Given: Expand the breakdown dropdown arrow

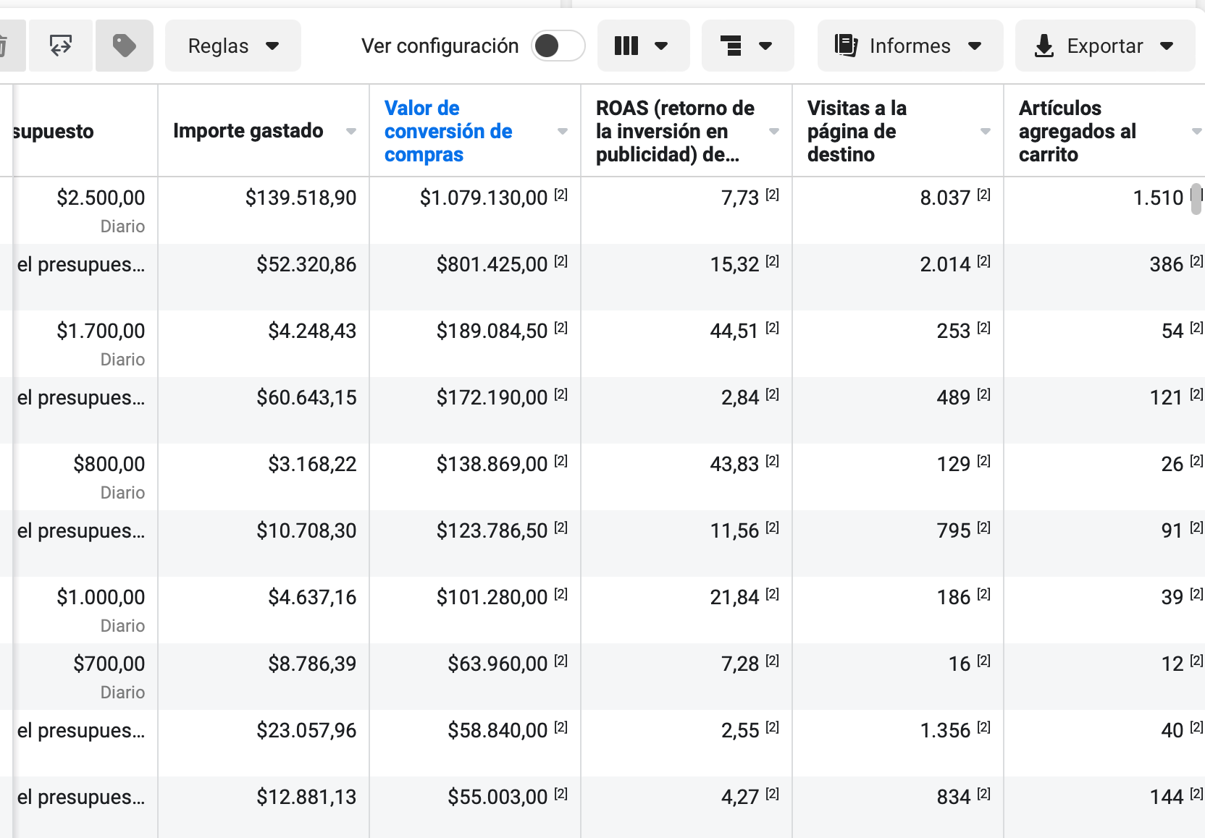Looking at the screenshot, I should point(766,46).
